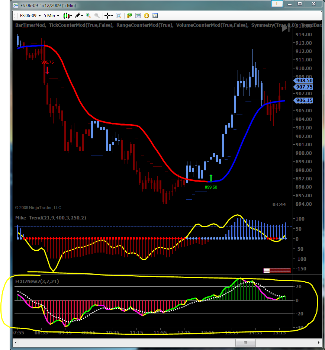Click the 908.50 price marker
Screen dimensions: 325x350
coord(303,81)
